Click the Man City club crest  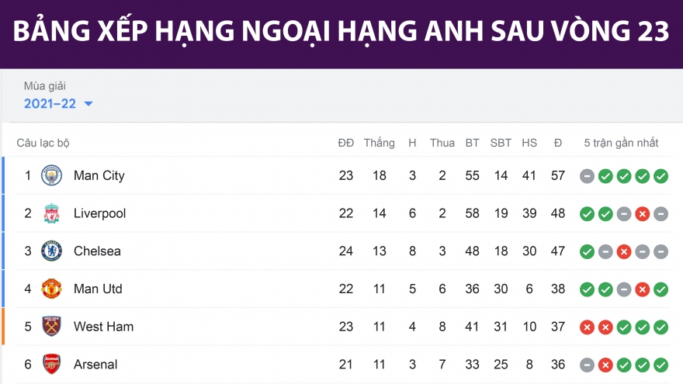pos(51,175)
